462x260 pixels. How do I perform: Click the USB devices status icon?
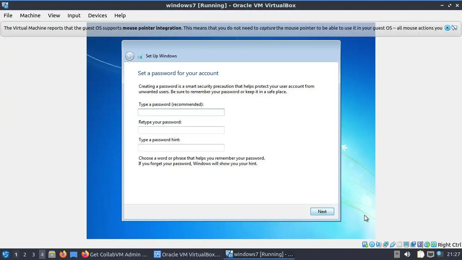392,244
